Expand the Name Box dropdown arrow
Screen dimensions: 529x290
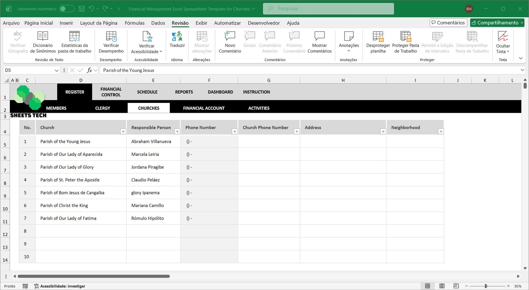tap(57, 70)
